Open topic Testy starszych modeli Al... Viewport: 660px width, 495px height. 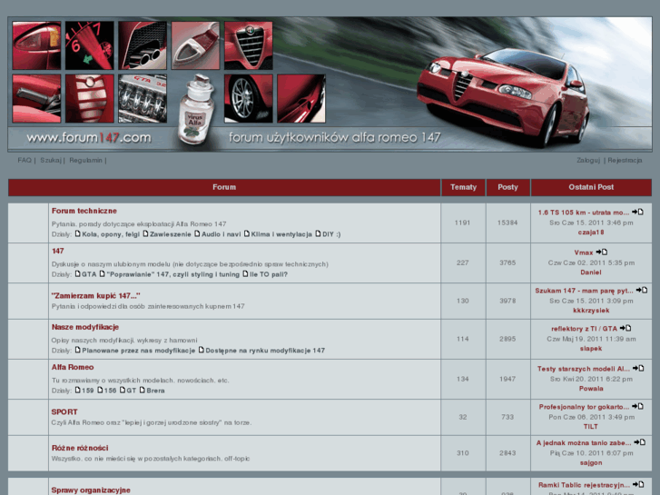click(x=584, y=369)
